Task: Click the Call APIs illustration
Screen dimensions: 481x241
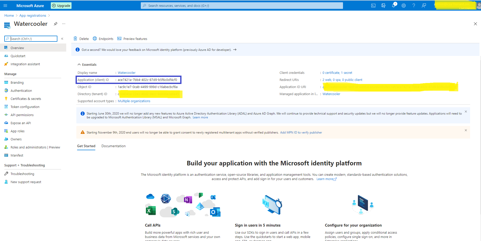Action: pos(183,205)
